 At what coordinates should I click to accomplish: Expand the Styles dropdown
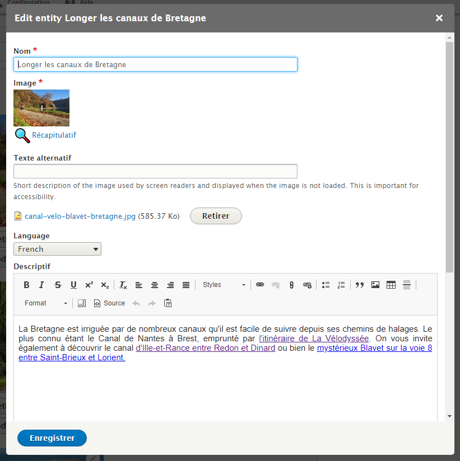pos(224,285)
